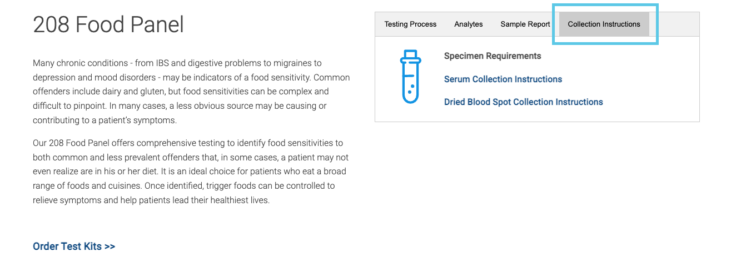Open Serum Collection Instructions link

503,79
